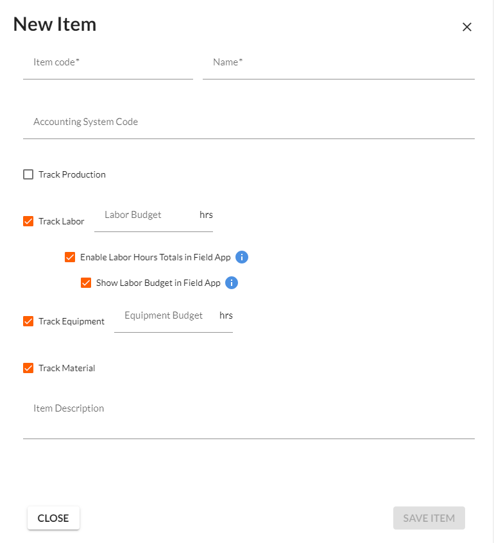Click the Item code input field
This screenshot has height=543, width=494.
(108, 63)
